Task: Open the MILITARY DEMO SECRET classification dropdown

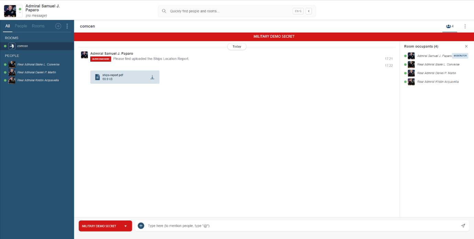Action: tap(125, 226)
